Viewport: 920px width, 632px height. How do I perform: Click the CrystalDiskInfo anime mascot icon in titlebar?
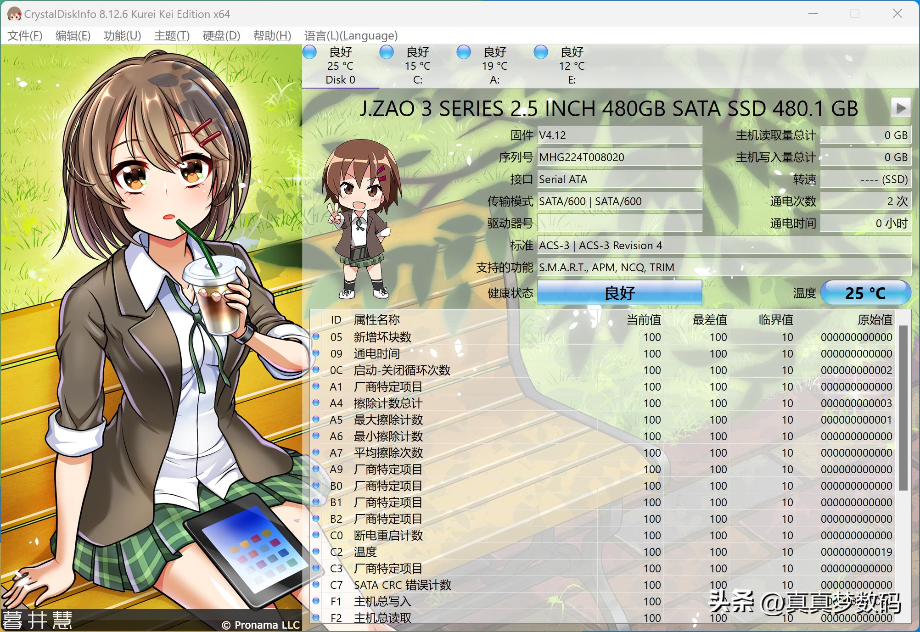[x=15, y=14]
